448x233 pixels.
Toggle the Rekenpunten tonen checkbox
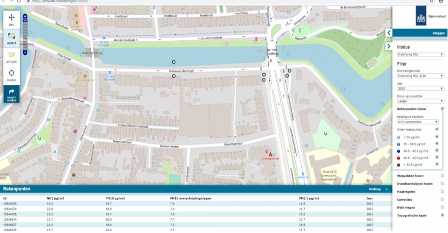point(442,109)
